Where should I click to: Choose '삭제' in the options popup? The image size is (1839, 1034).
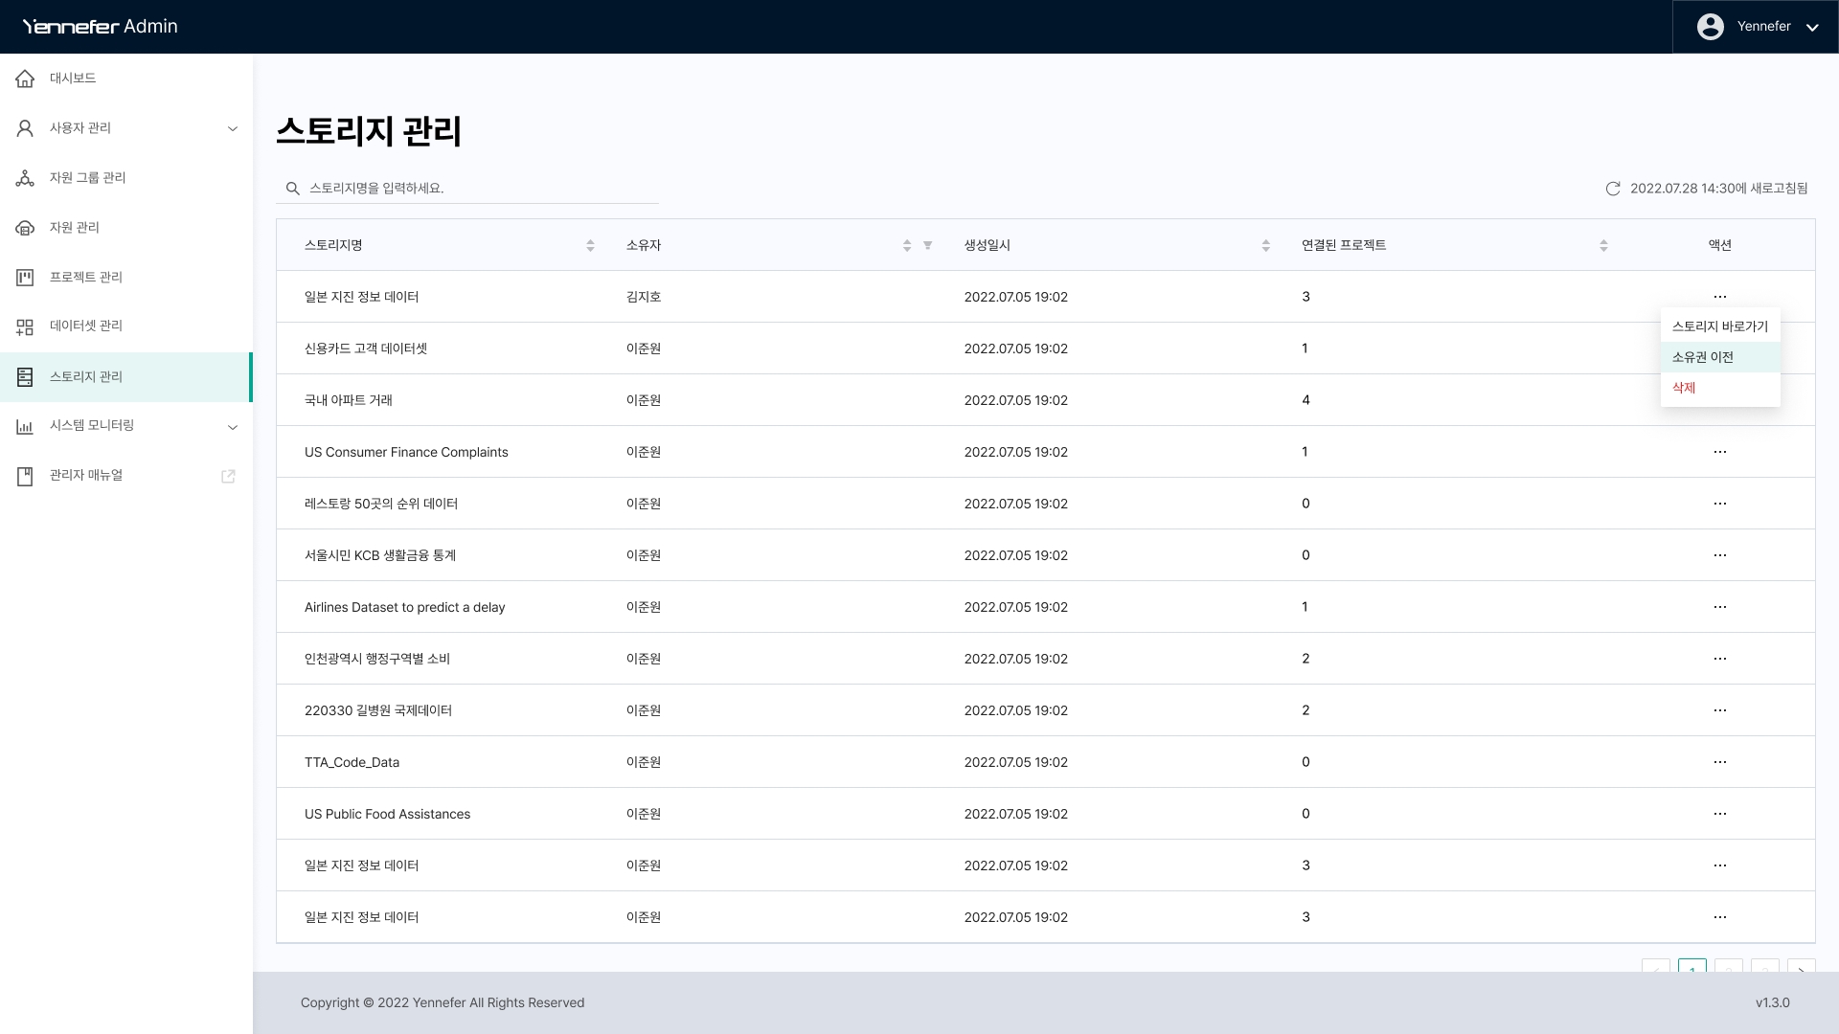point(1684,388)
